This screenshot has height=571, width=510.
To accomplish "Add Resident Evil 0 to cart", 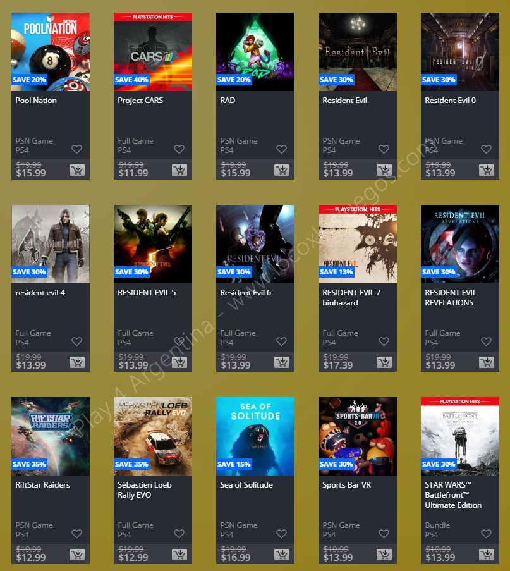I will [487, 170].
